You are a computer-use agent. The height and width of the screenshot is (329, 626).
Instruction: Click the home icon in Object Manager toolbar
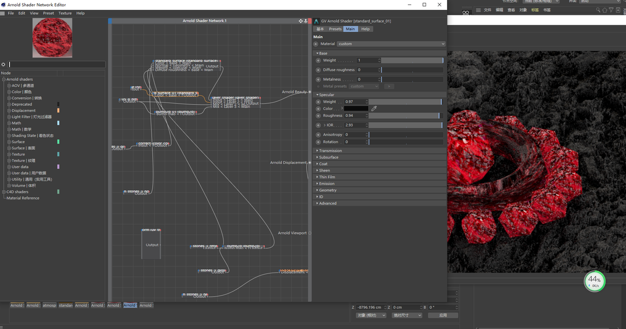[x=605, y=10]
